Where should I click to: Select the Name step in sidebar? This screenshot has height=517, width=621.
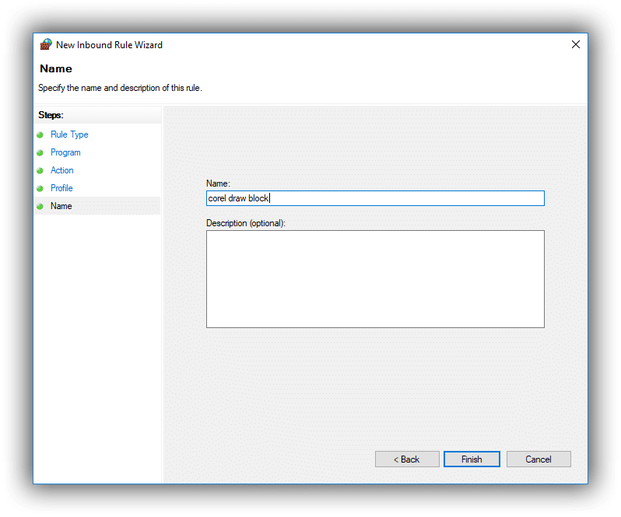click(x=61, y=206)
